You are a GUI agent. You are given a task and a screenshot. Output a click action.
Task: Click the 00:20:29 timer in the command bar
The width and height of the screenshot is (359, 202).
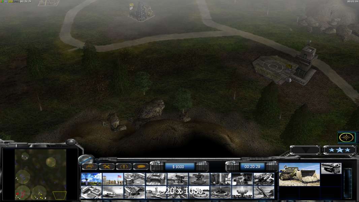(x=252, y=167)
